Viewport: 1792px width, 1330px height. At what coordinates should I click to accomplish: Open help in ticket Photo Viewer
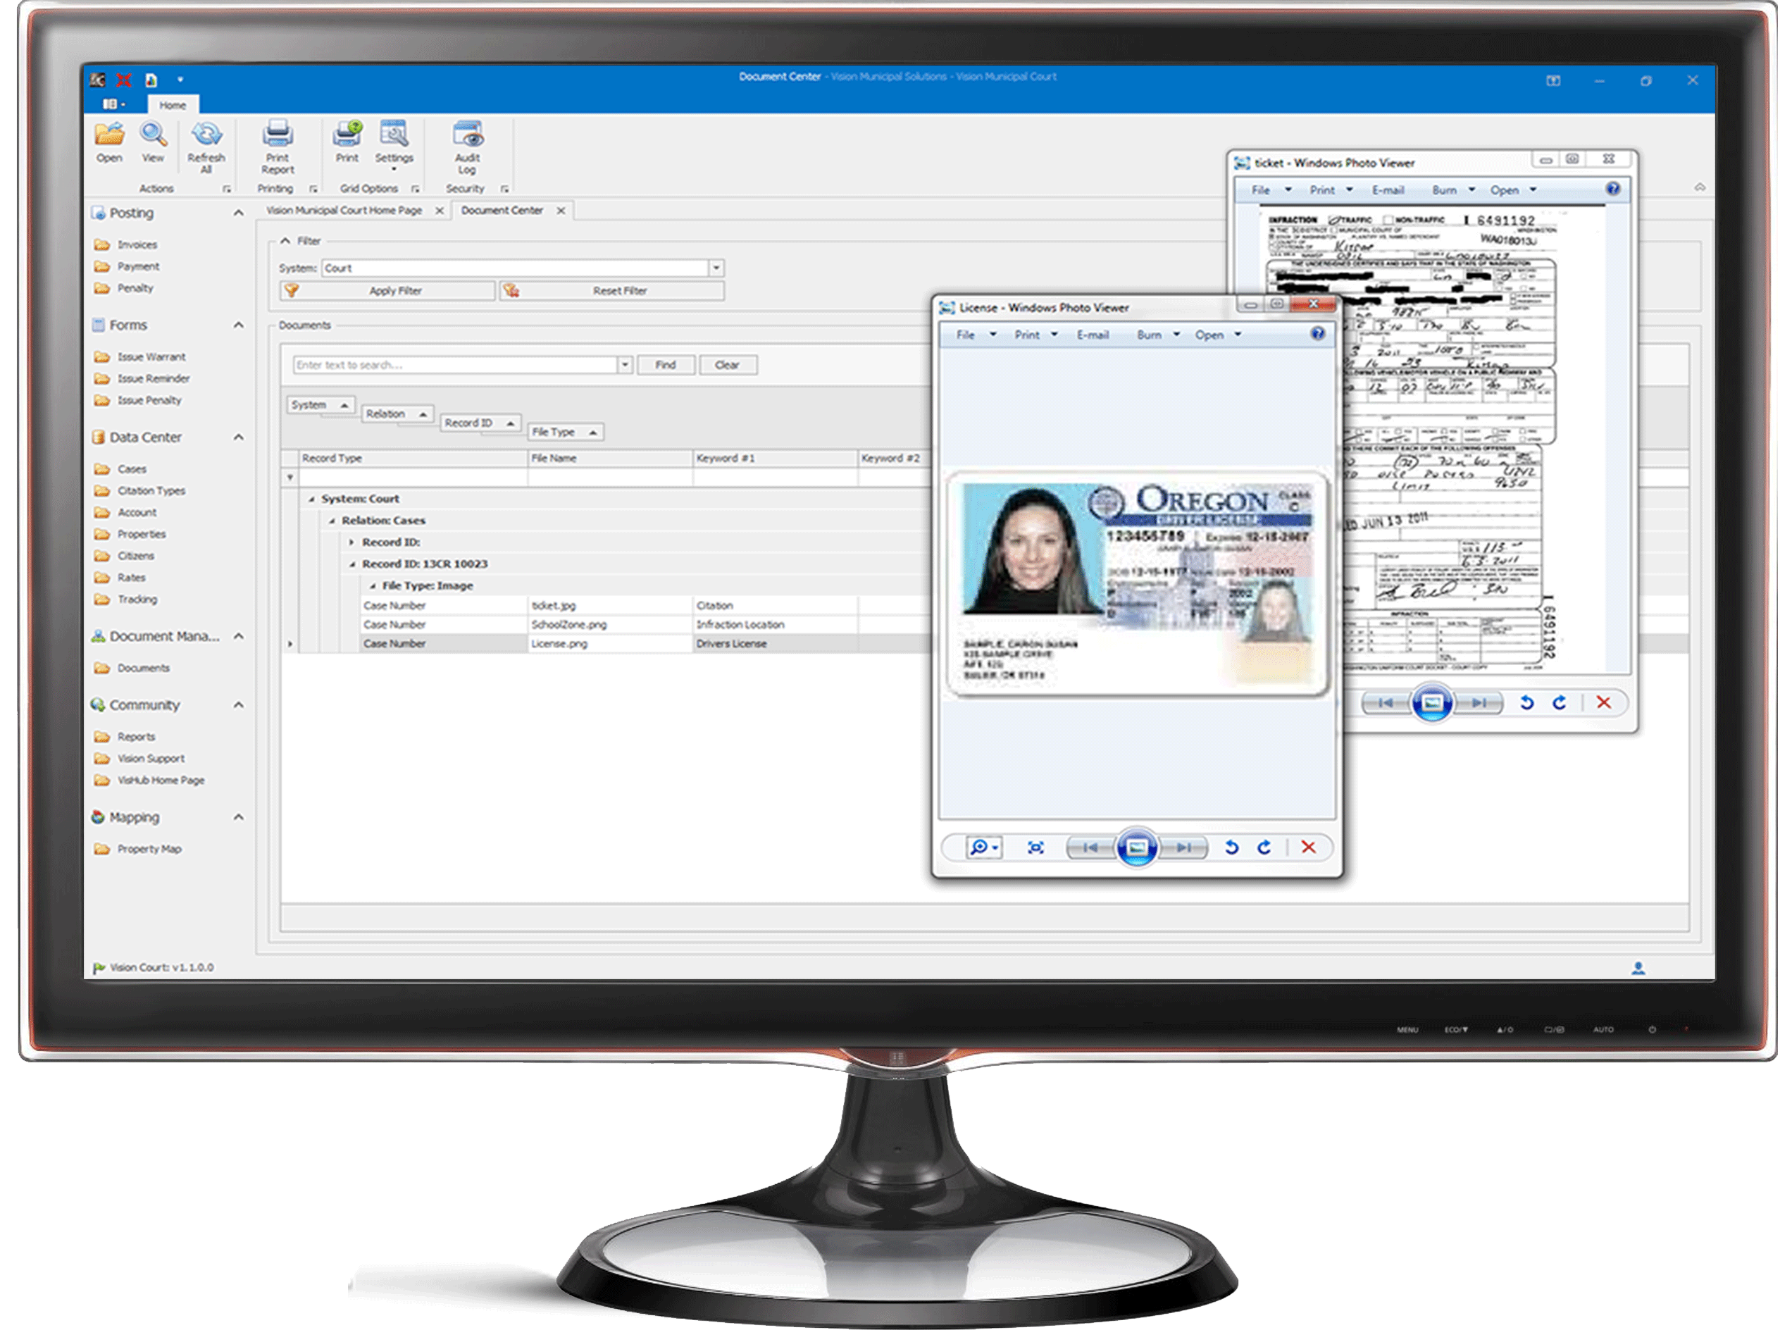coord(1613,188)
